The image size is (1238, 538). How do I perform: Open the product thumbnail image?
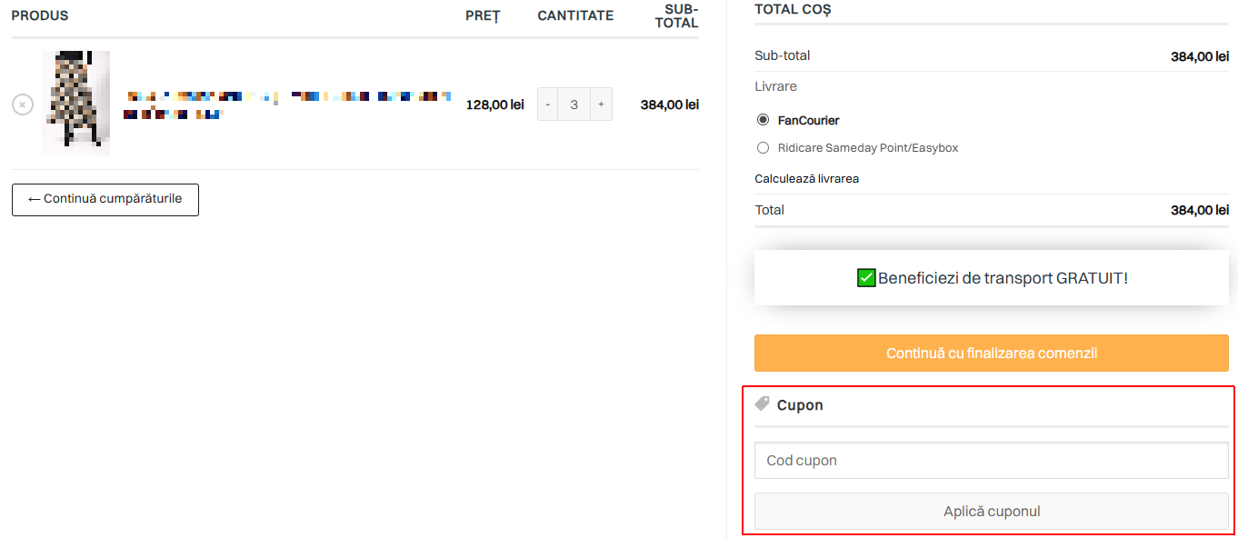pyautogui.click(x=76, y=103)
